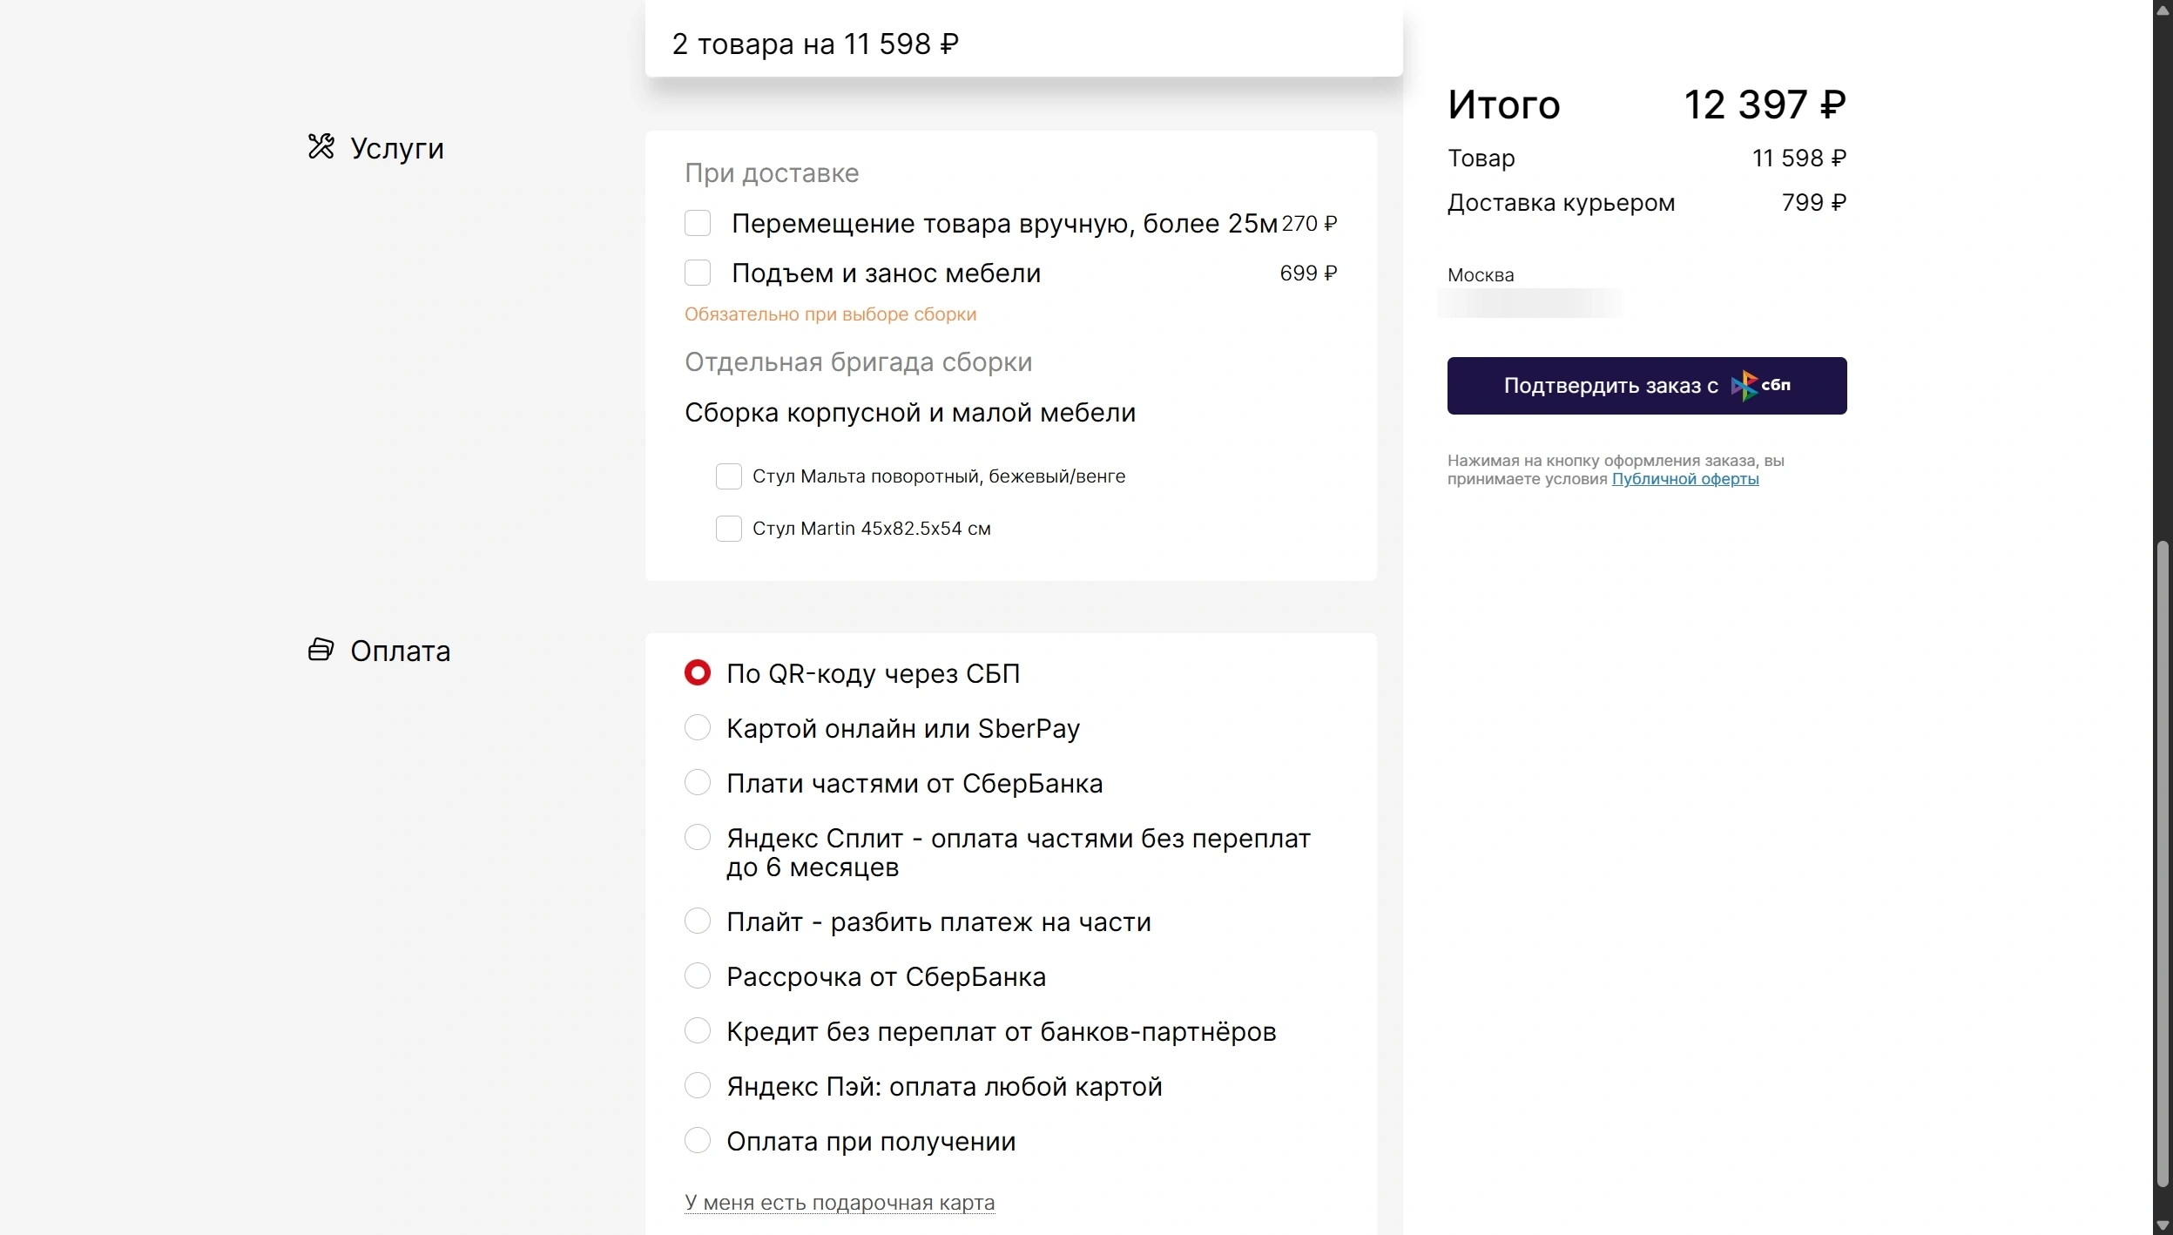
Task: Choose Картой онлайн или SberPay payment
Action: click(x=698, y=728)
